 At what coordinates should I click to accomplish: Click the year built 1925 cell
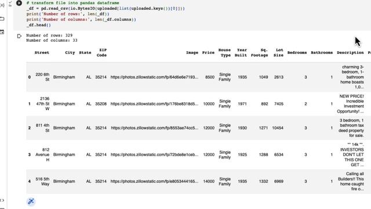(x=242, y=154)
